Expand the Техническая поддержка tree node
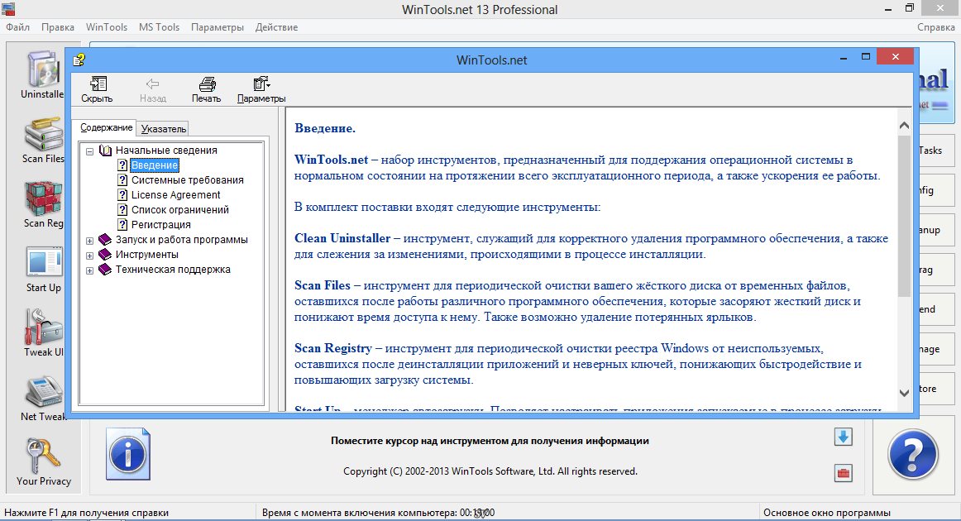The image size is (961, 521). pos(90,270)
